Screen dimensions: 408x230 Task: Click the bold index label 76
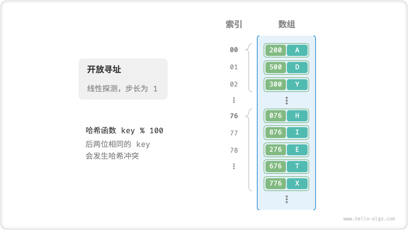tap(234, 116)
